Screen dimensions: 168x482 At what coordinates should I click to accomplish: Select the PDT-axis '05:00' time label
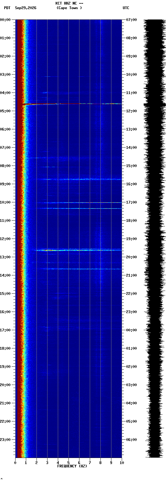pos(5,111)
